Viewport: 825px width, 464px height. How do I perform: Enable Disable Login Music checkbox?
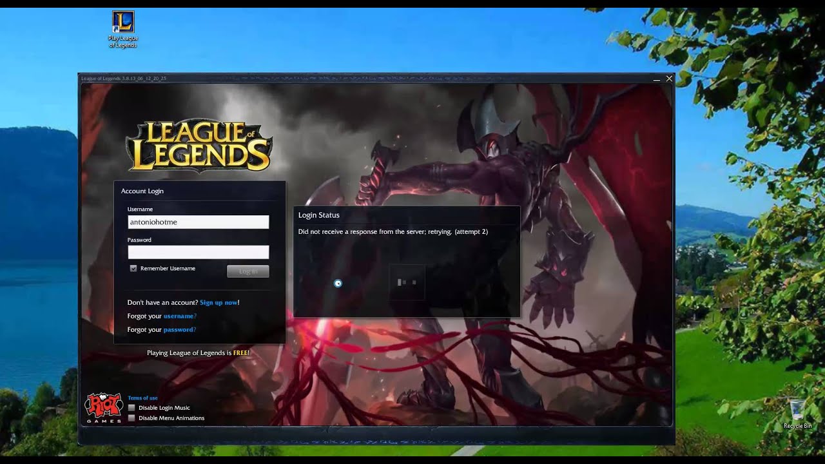131,407
